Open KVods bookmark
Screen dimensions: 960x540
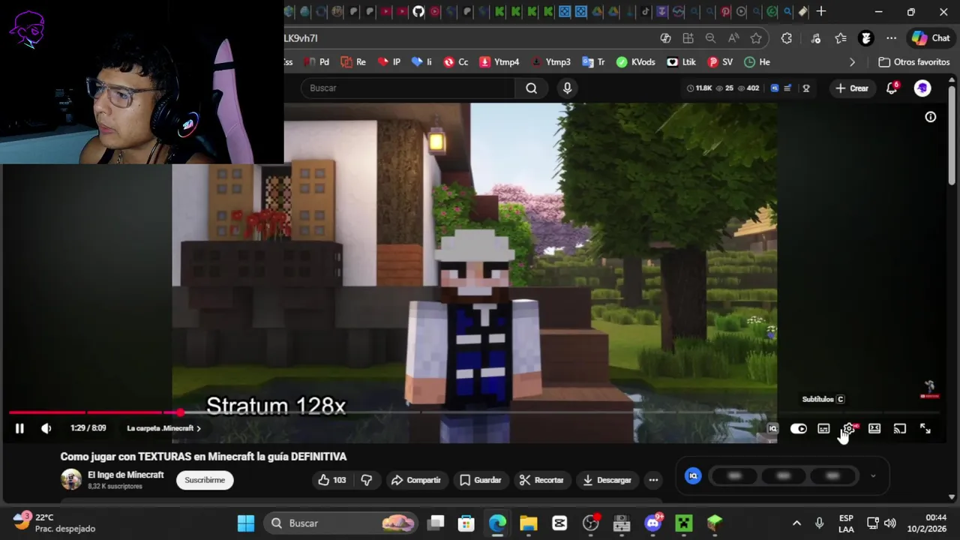pyautogui.click(x=636, y=62)
